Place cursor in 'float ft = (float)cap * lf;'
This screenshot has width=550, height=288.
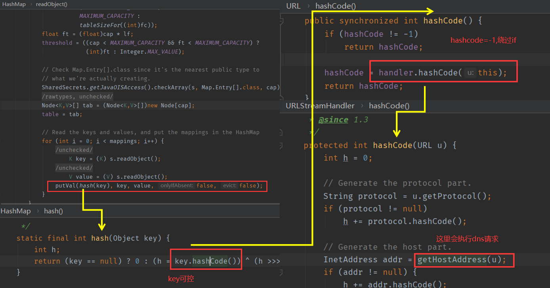(88, 34)
